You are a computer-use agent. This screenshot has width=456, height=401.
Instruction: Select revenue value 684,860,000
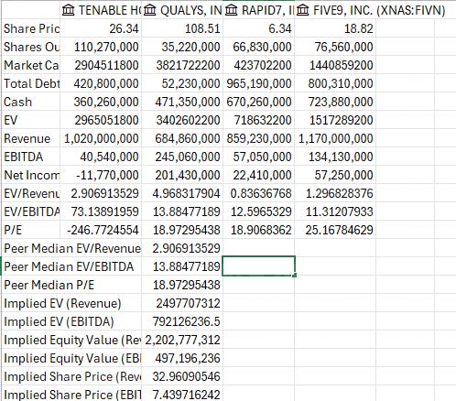pos(188,138)
